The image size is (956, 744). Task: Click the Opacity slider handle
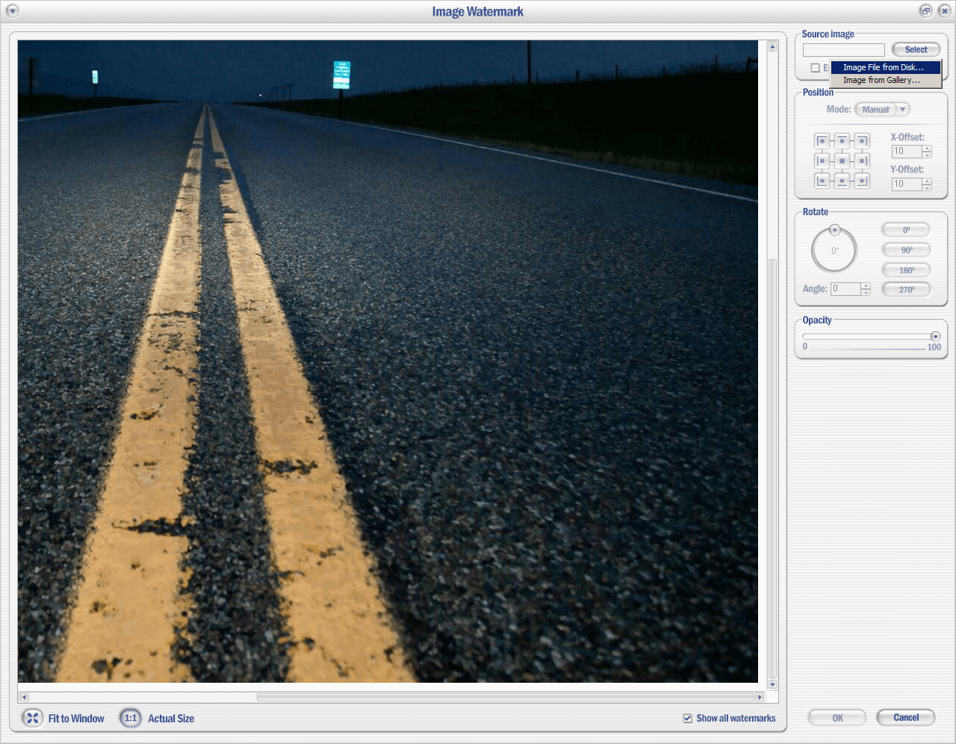click(935, 336)
